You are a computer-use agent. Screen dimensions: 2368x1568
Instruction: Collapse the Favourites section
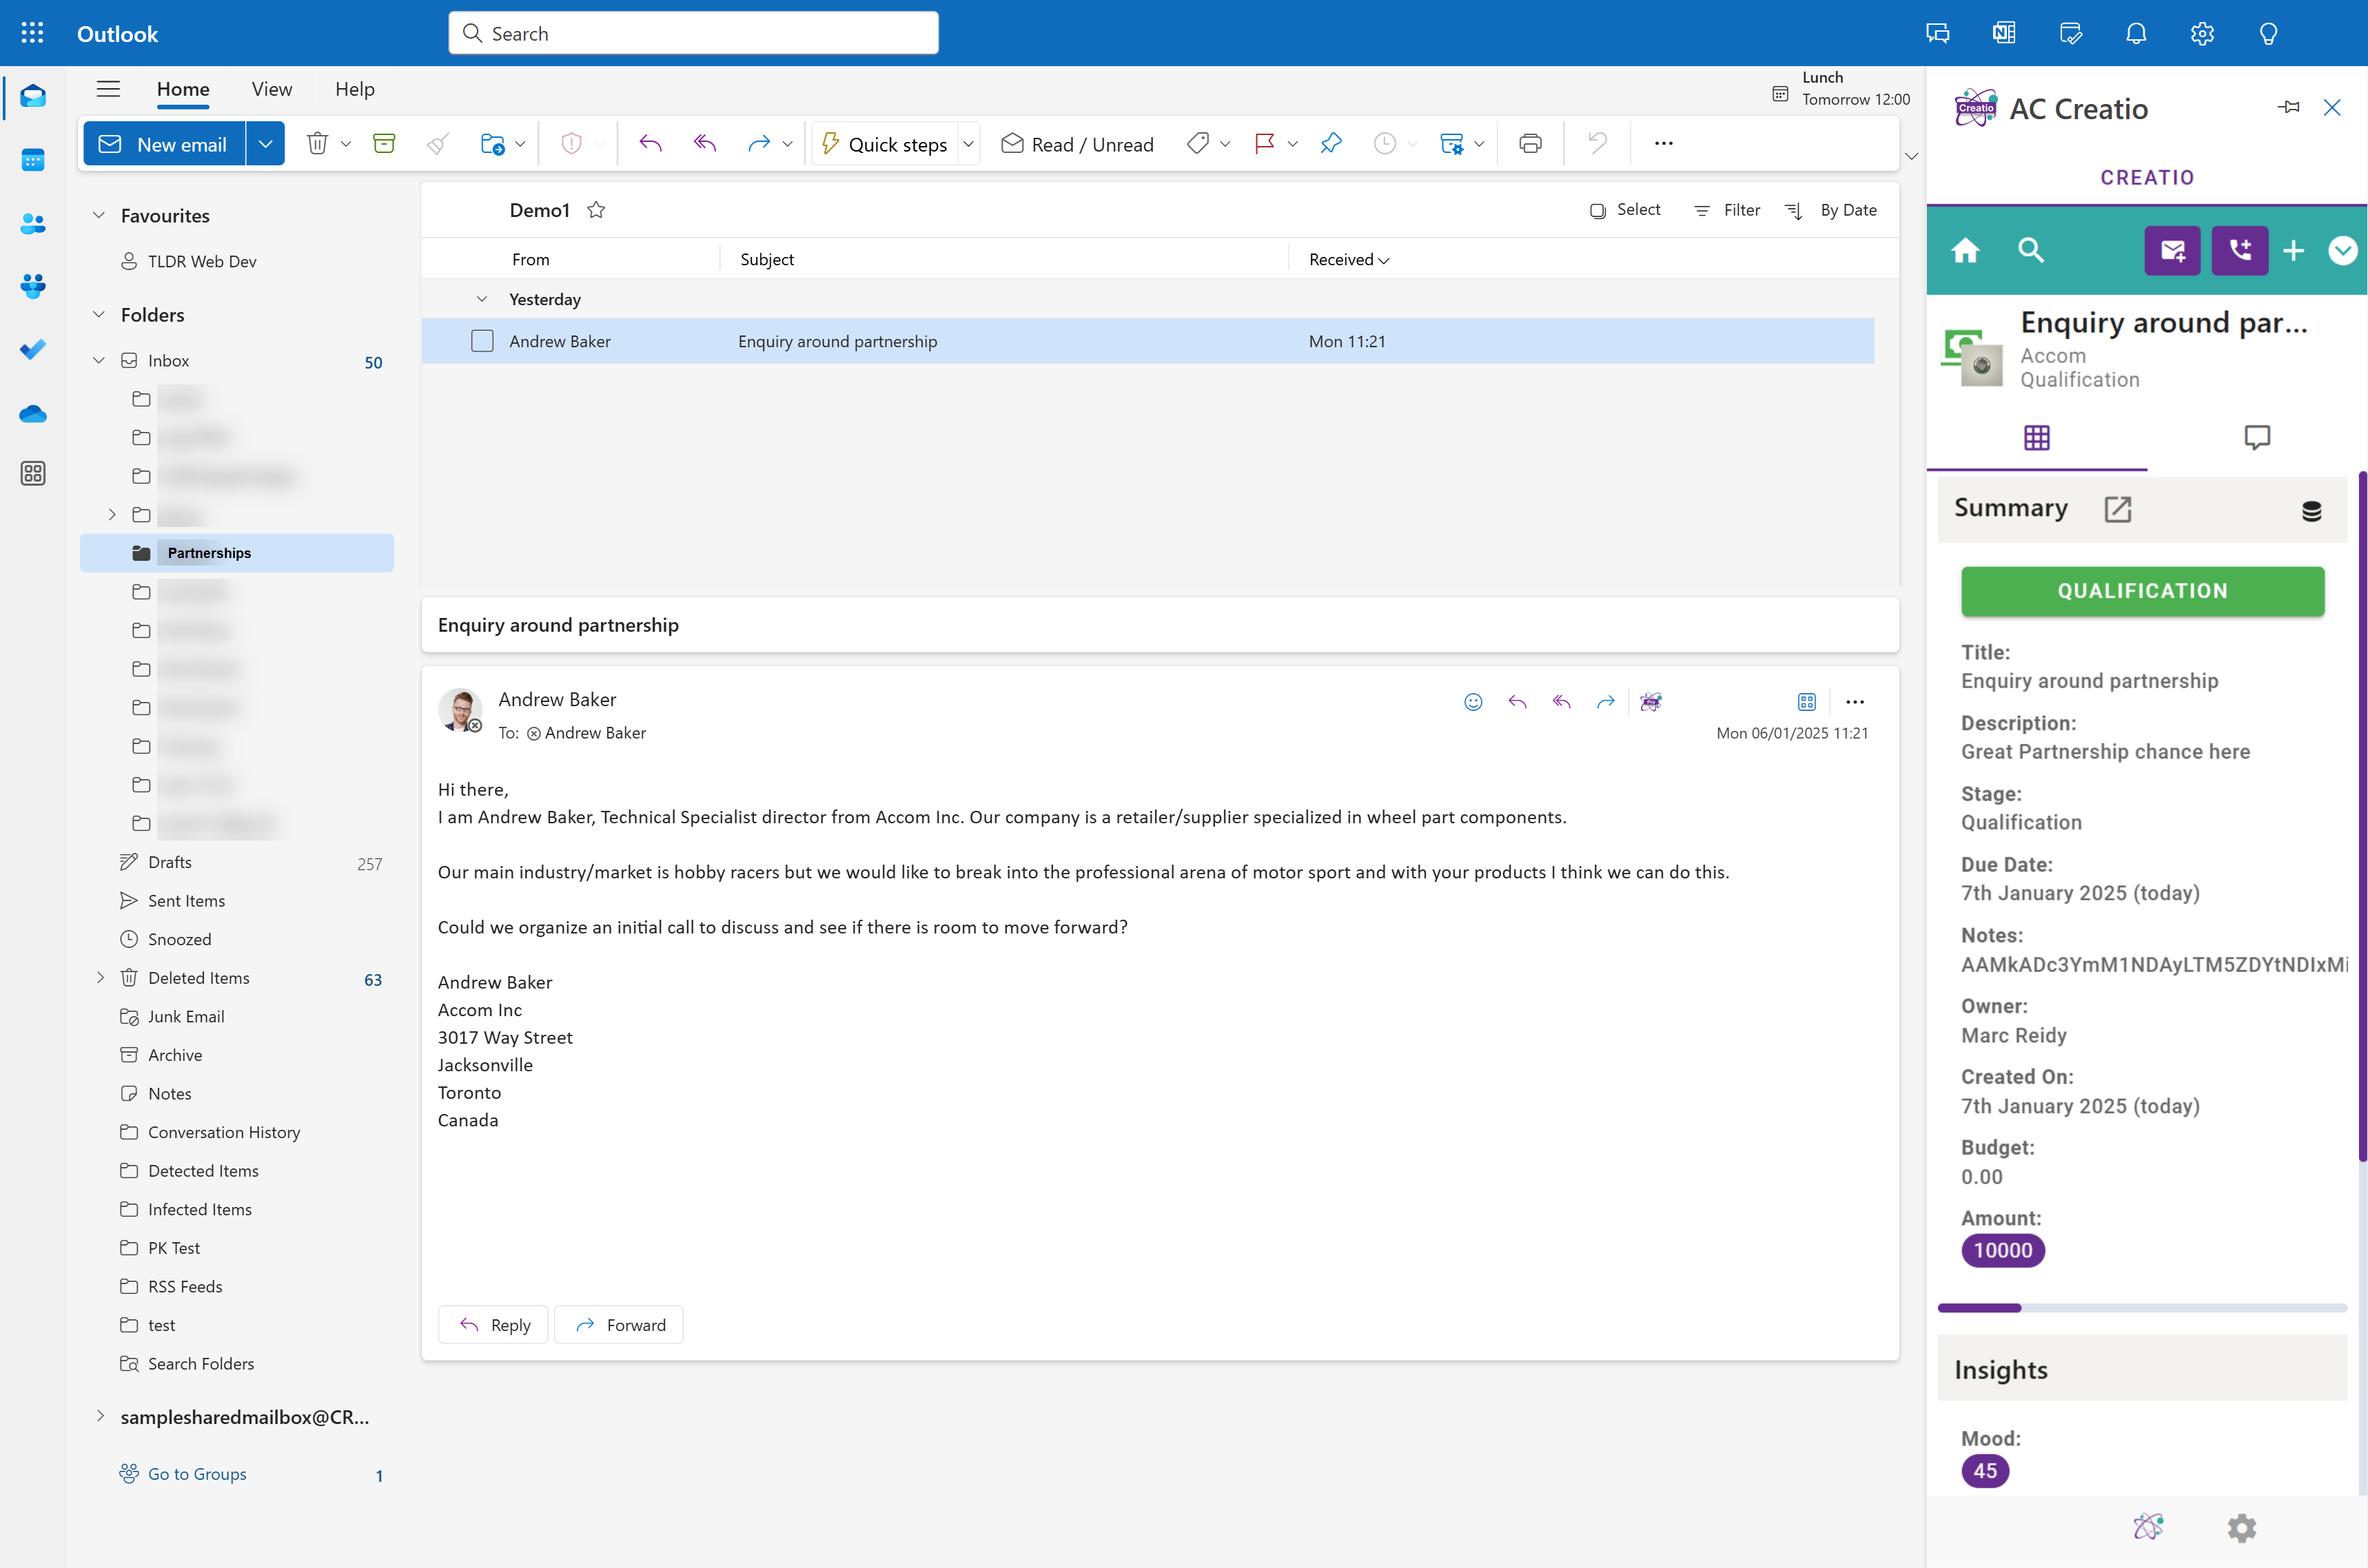pyautogui.click(x=98, y=215)
